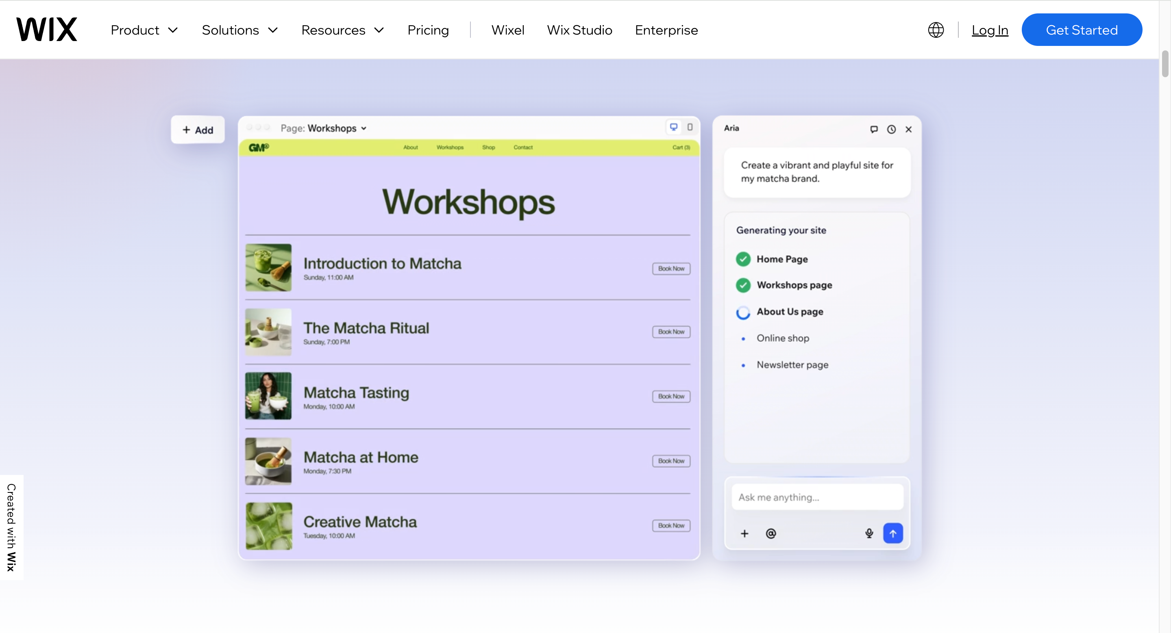Select Online shop in generation list

coord(783,338)
